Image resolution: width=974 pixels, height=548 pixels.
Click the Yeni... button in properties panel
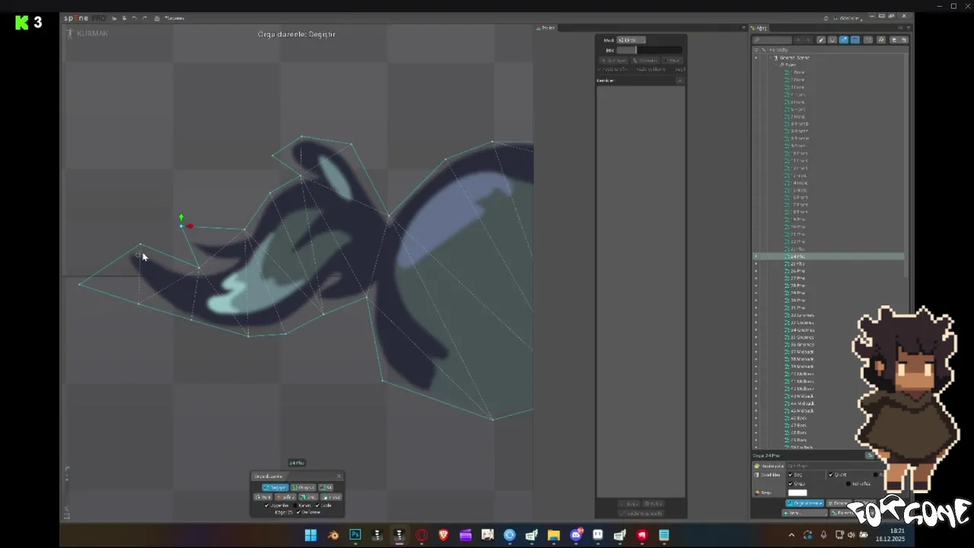coord(804,513)
